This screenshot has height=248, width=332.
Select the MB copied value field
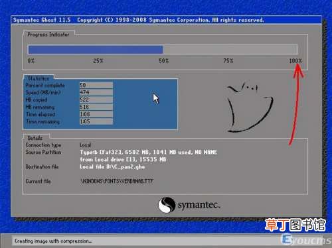click(96, 99)
